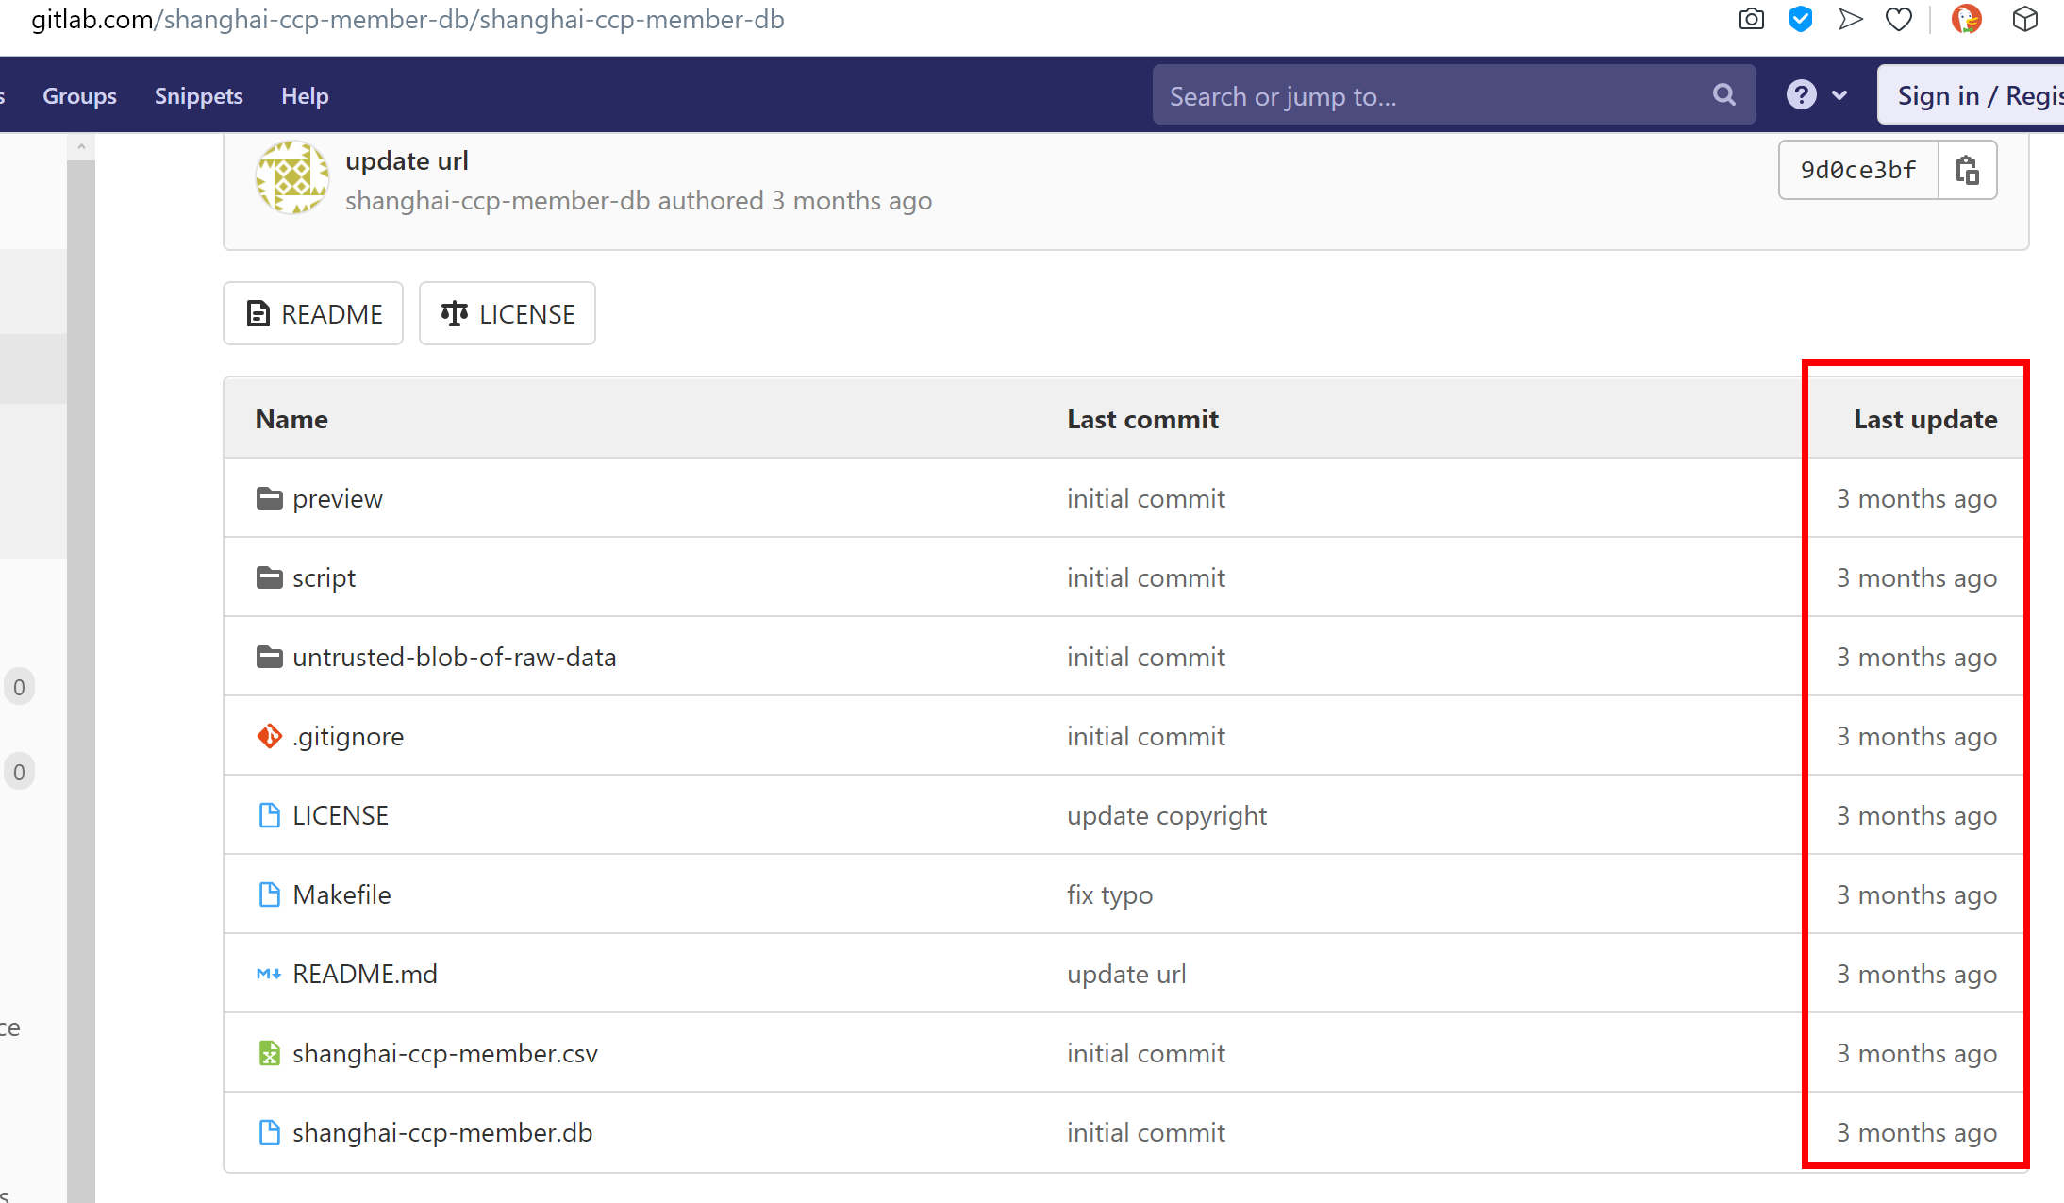
Task: Click the Sign in / Register button
Action: (x=1971, y=94)
